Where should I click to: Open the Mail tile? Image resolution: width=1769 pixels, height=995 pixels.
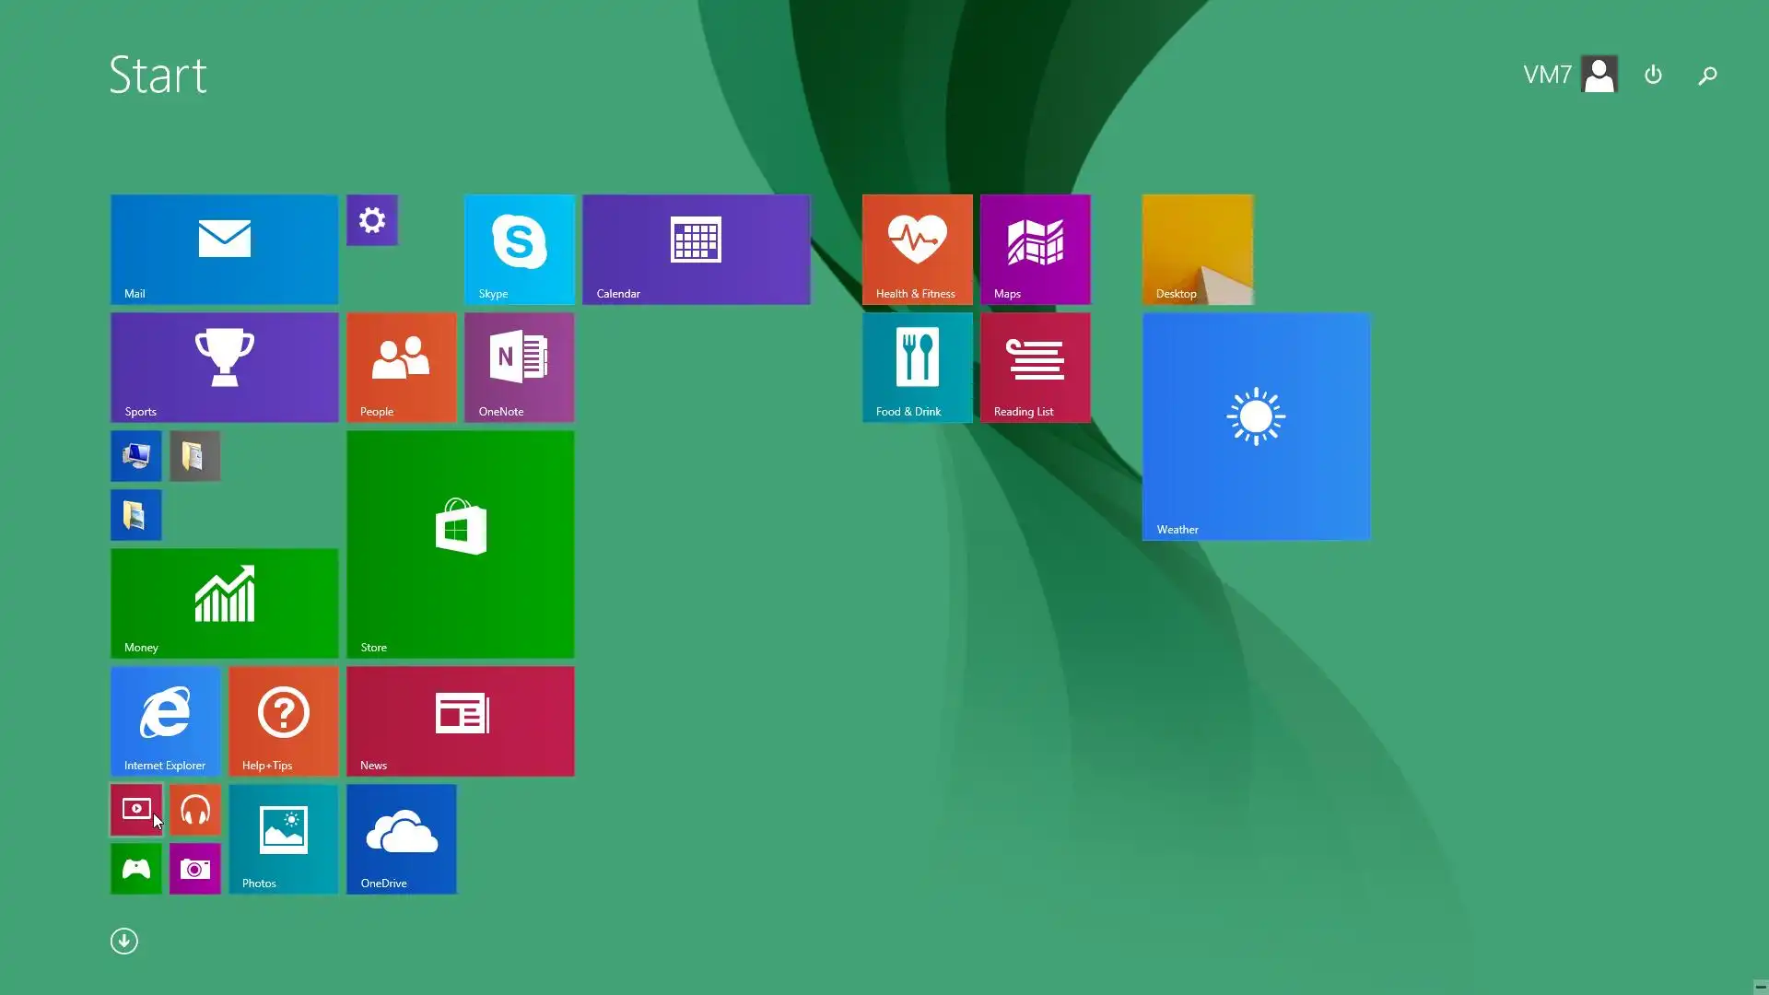(x=224, y=249)
